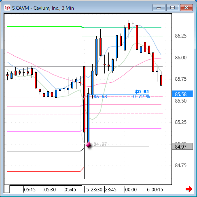Click the gray 84.97 label beside star
The height and width of the screenshot is (197, 197).
pyautogui.click(x=100, y=144)
